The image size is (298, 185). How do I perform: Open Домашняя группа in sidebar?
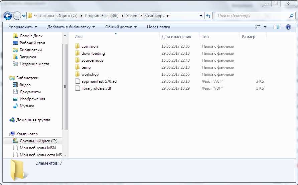point(33,120)
